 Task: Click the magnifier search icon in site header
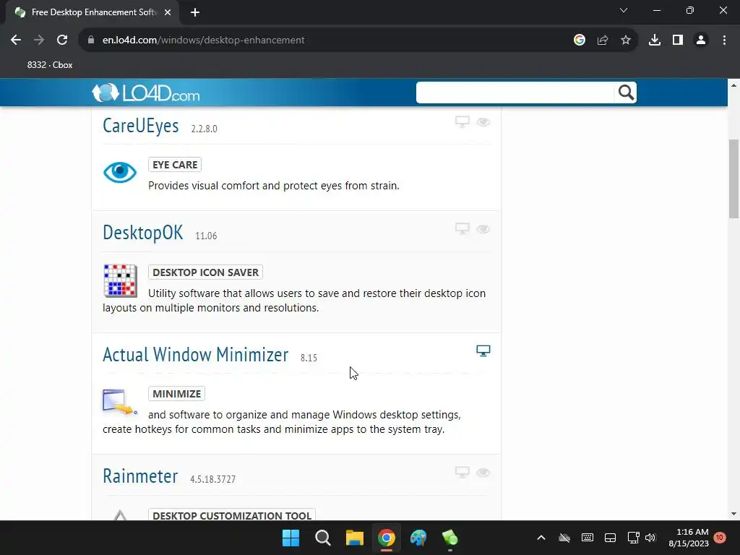[x=626, y=92]
